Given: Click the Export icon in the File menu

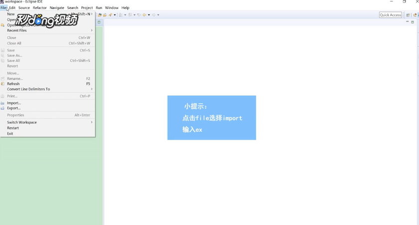Looking at the screenshot, I should [x=2, y=108].
